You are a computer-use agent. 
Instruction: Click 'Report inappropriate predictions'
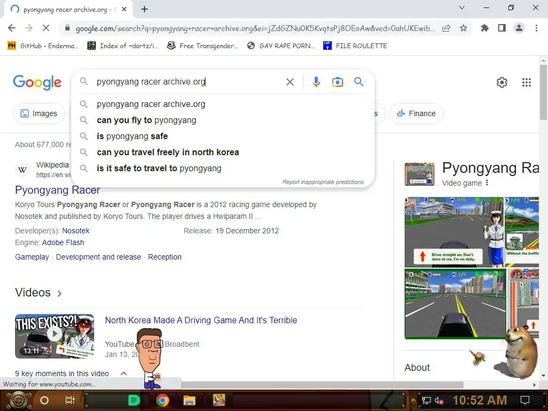pyautogui.click(x=323, y=182)
